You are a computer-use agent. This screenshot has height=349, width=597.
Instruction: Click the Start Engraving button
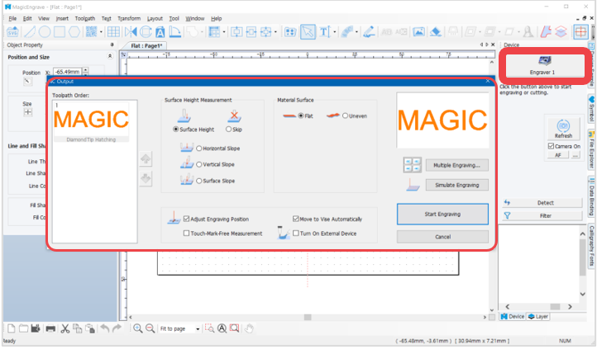(442, 215)
